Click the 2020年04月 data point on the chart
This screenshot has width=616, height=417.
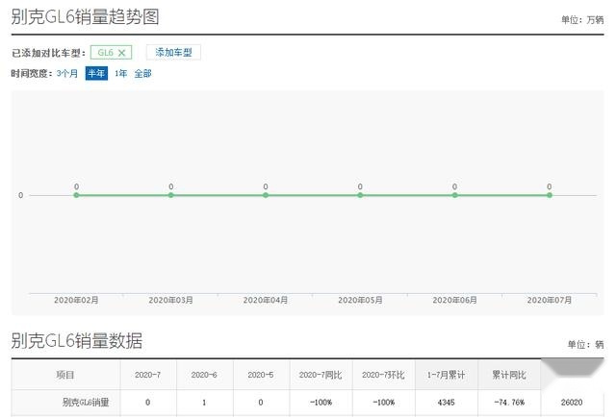pos(266,195)
